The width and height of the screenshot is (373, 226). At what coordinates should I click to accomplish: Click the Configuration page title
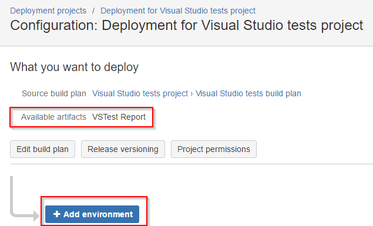(187, 25)
